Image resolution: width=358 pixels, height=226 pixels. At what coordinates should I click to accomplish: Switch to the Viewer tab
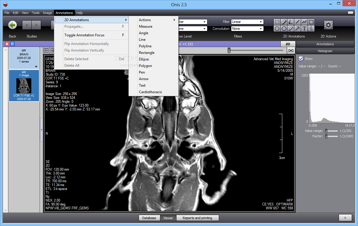coord(168,218)
